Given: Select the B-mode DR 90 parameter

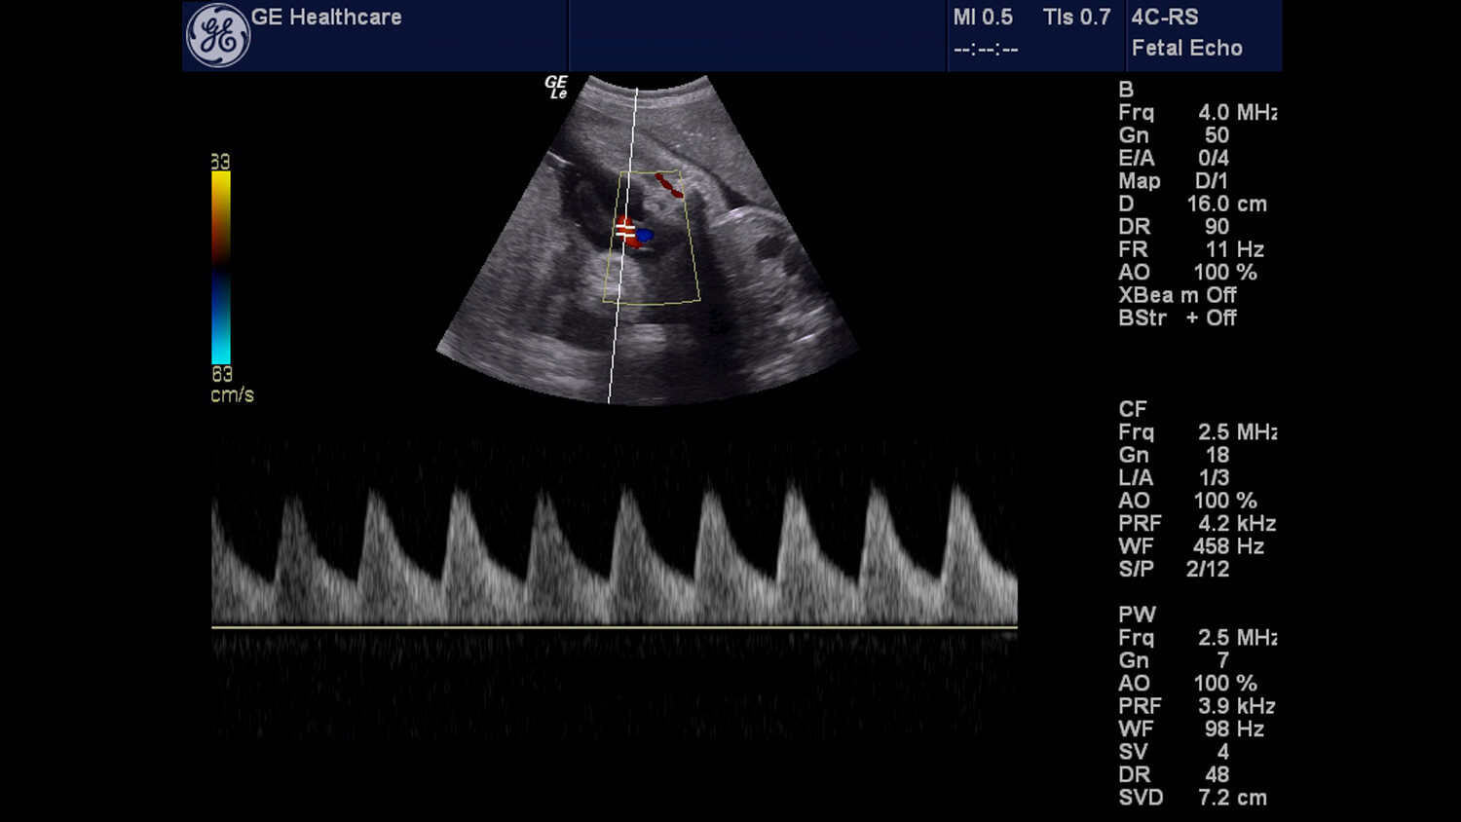Looking at the screenshot, I should point(1174,226).
